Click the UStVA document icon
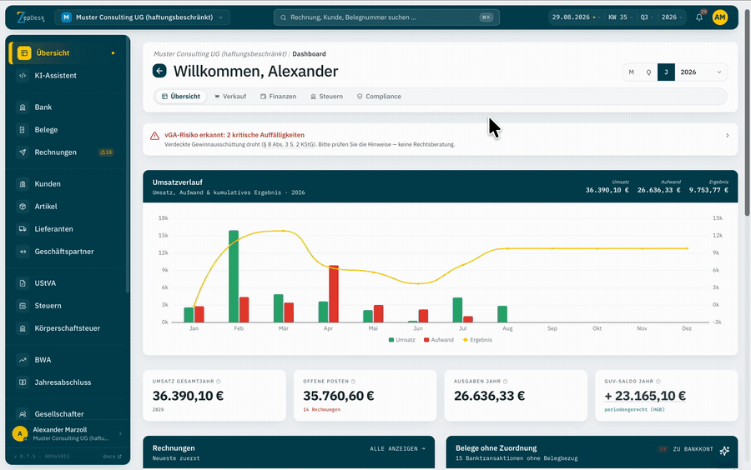The height and width of the screenshot is (470, 751). pos(23,283)
